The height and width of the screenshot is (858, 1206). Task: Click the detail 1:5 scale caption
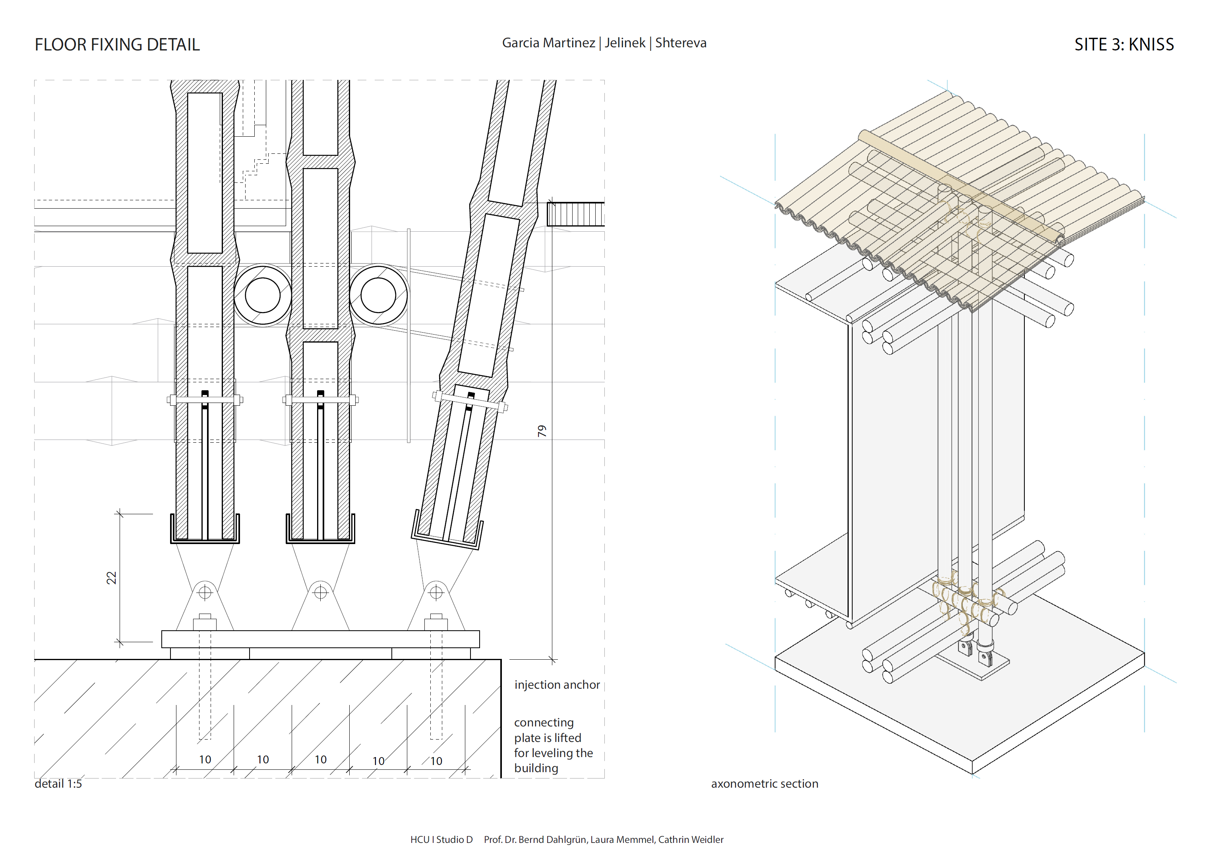[x=58, y=784]
